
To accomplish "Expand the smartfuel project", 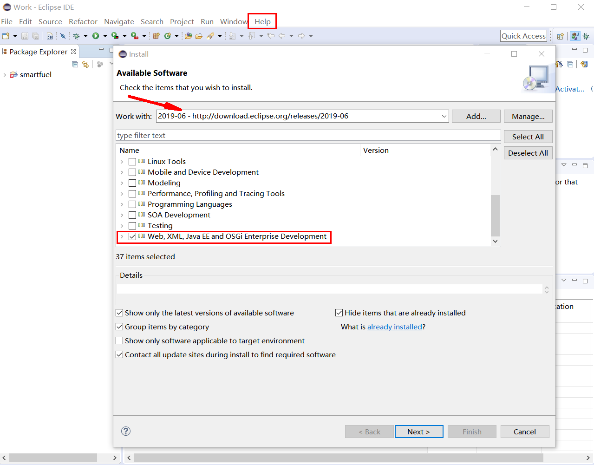I will [x=4, y=74].
